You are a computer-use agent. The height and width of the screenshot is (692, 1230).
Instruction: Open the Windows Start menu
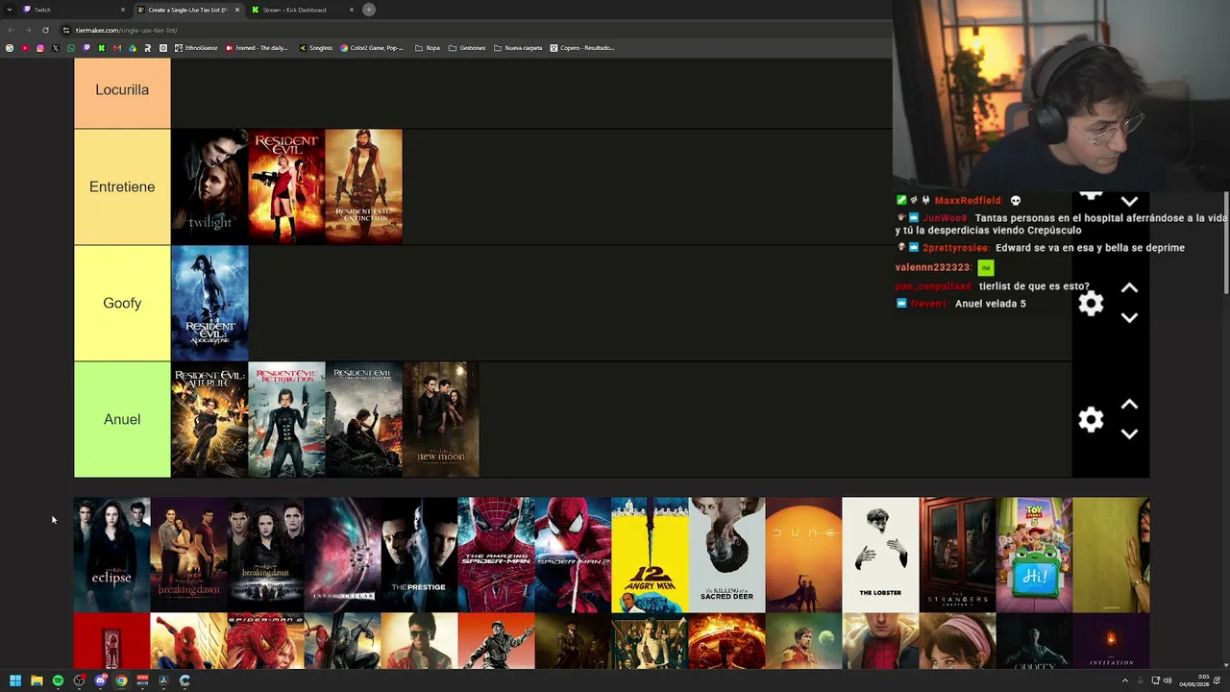[15, 680]
